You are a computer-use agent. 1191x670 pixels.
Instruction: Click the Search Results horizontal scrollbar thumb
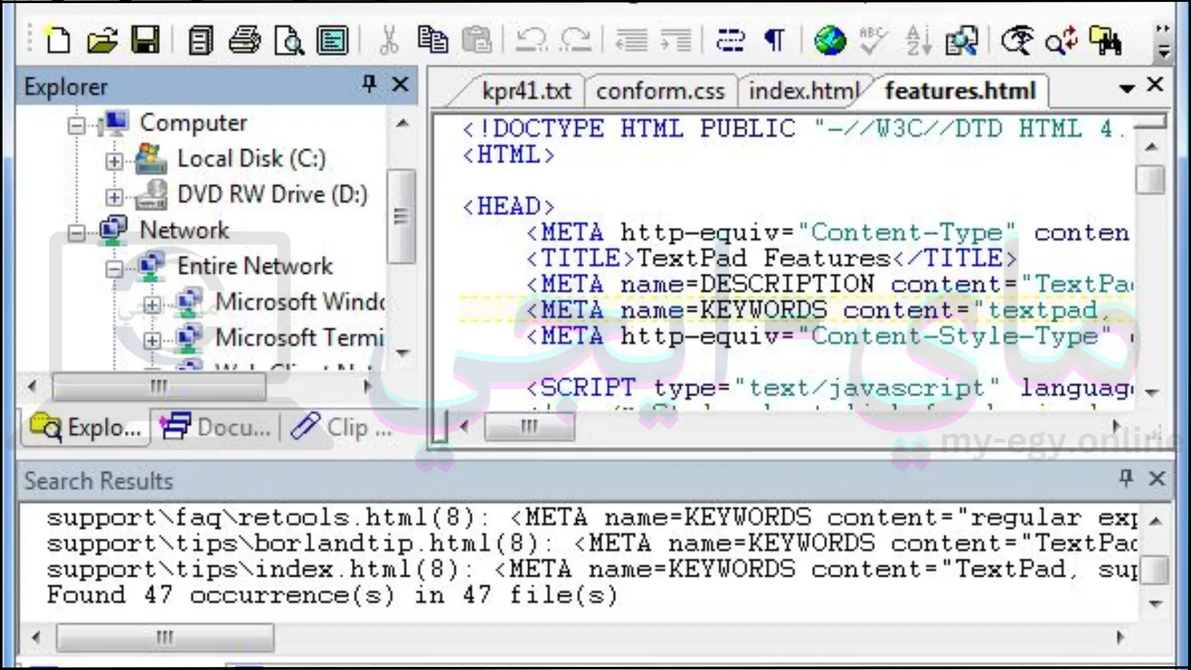(x=165, y=638)
